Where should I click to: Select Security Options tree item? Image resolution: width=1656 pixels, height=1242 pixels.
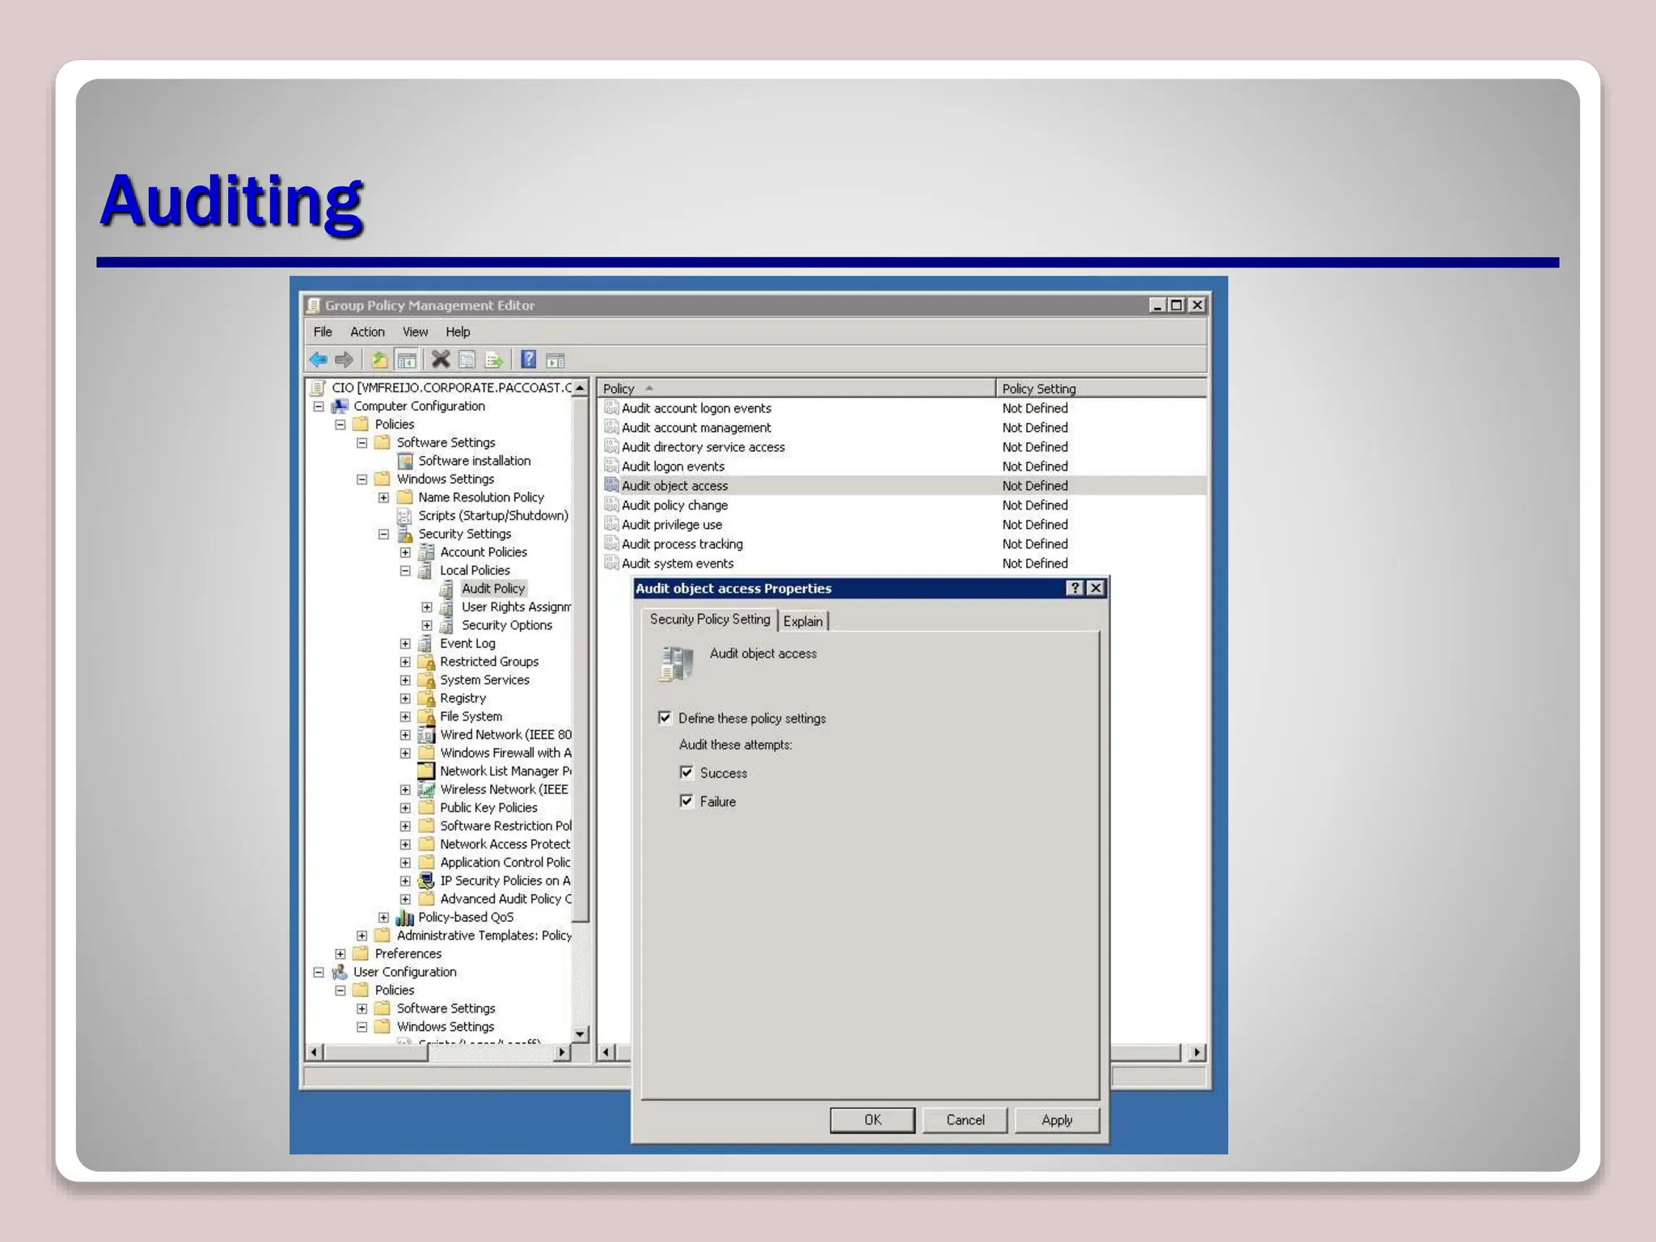(507, 625)
